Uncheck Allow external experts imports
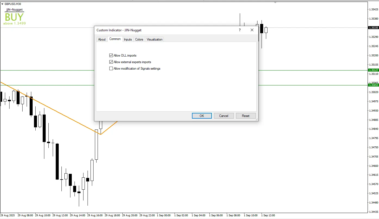 click(111, 62)
